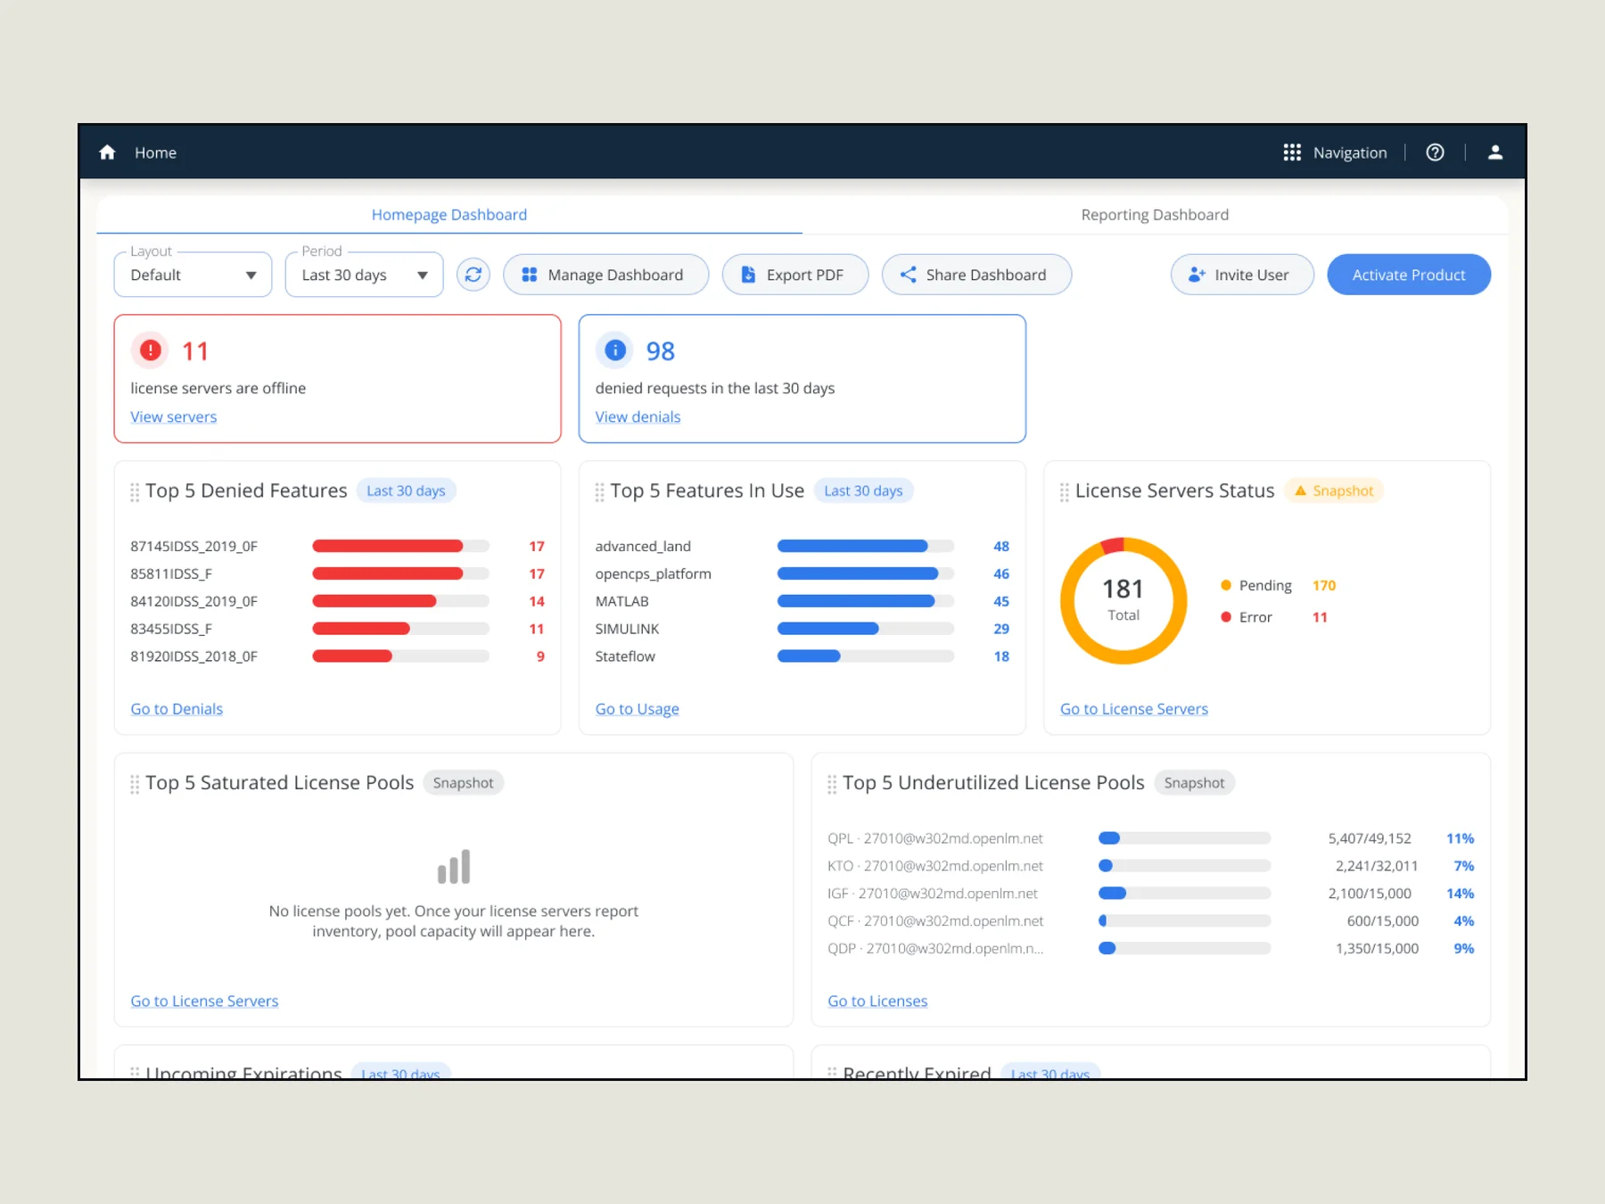1605x1204 pixels.
Task: Grab the drag handle of Top 5 Denied Features
Action: pyautogui.click(x=135, y=492)
